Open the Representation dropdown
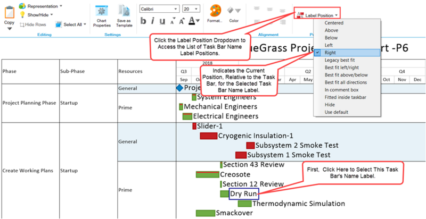 tap(40, 6)
